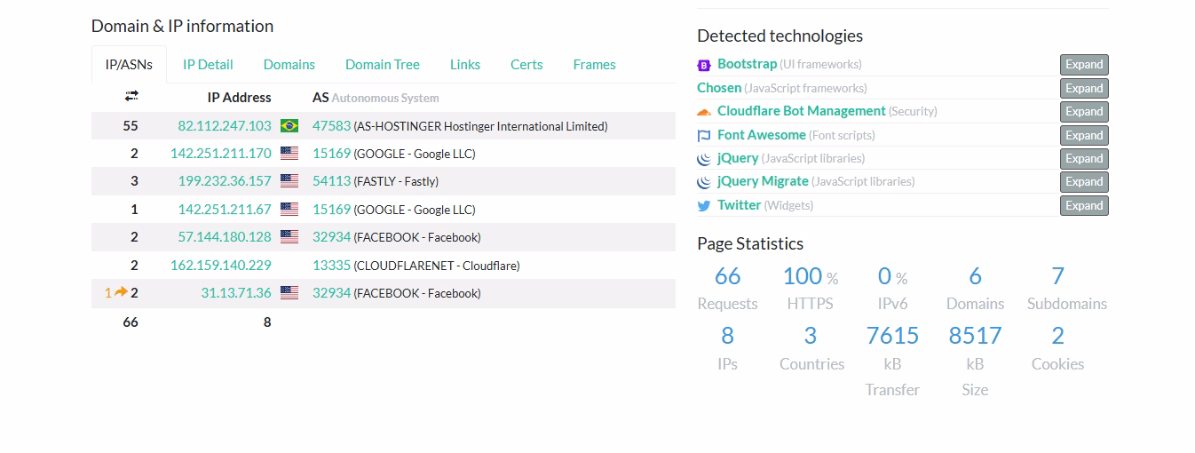Open the Font Awesome link
This screenshot has width=1195, height=453.
pos(762,134)
